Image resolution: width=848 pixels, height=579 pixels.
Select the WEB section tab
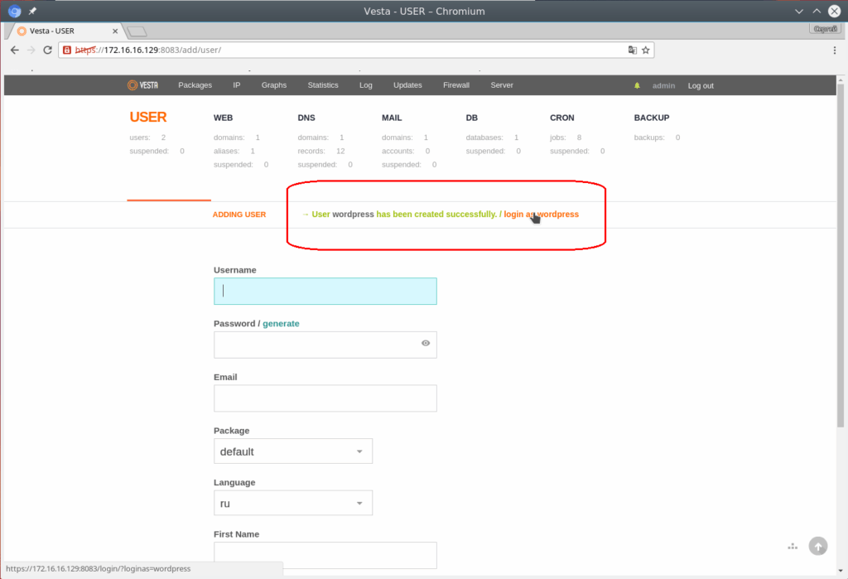pos(223,118)
